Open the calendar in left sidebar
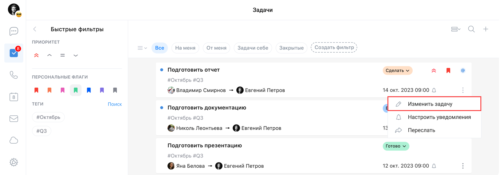Screen dimensions: 501x175 click(14, 97)
